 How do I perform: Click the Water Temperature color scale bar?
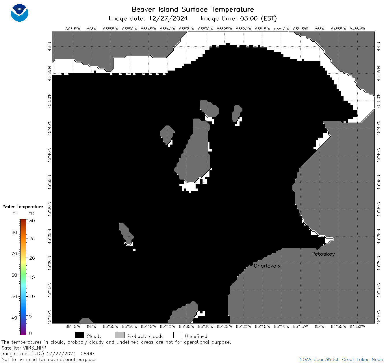(x=23, y=277)
